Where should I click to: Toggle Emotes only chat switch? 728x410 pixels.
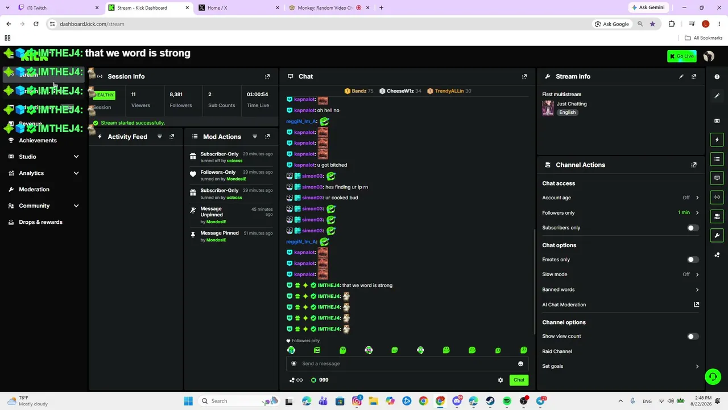pos(692,260)
